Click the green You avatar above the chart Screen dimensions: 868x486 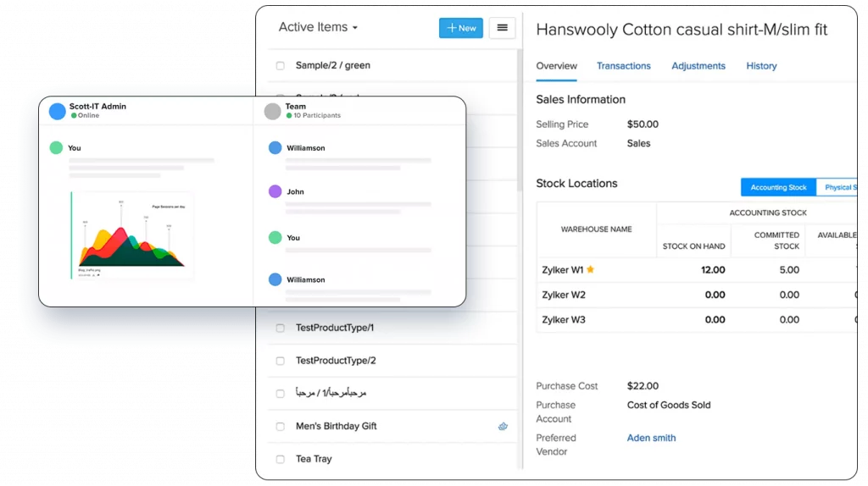(x=56, y=148)
